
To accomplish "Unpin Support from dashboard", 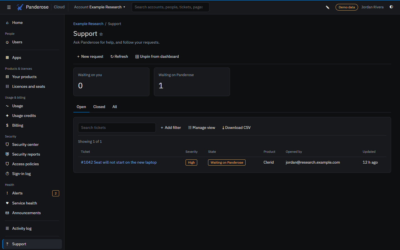I will [x=157, y=57].
